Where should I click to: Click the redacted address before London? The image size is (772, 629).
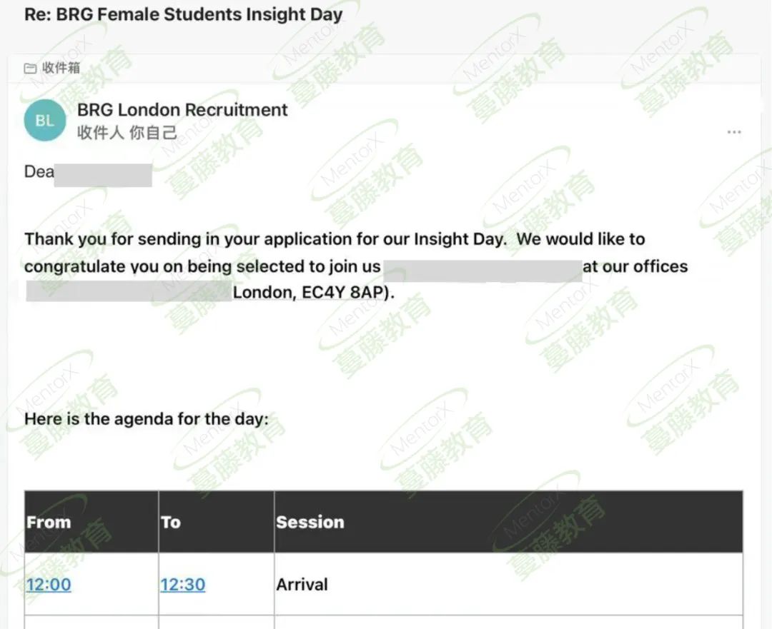(x=129, y=291)
